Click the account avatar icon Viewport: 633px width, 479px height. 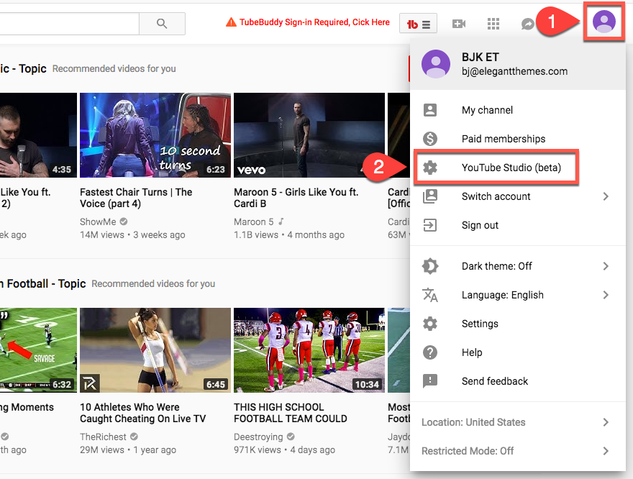[x=604, y=22]
